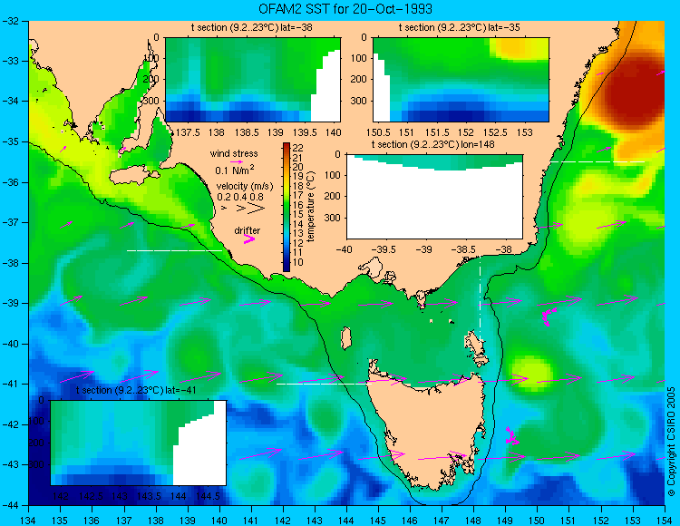
Task: Open the lat=-41 temperature section inset
Action: tap(139, 443)
